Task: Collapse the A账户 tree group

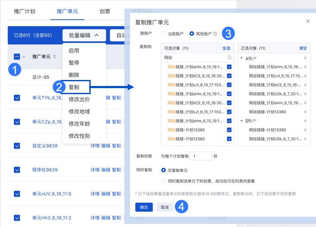Action: click(x=242, y=58)
